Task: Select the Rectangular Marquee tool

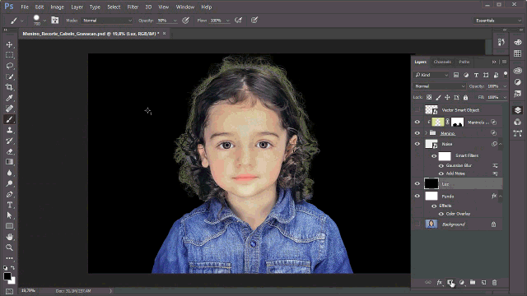Action: (9, 55)
